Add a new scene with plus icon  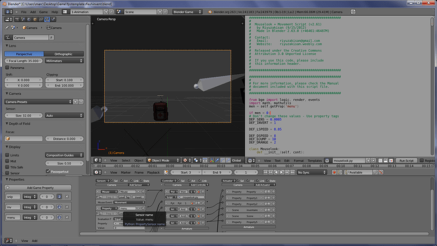pos(160,11)
